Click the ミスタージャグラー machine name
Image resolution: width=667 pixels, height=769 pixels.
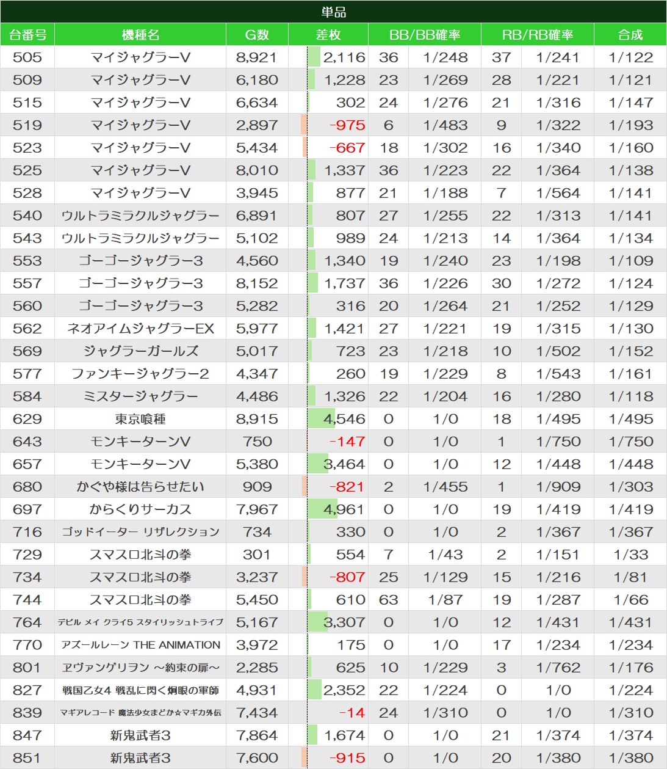point(140,396)
